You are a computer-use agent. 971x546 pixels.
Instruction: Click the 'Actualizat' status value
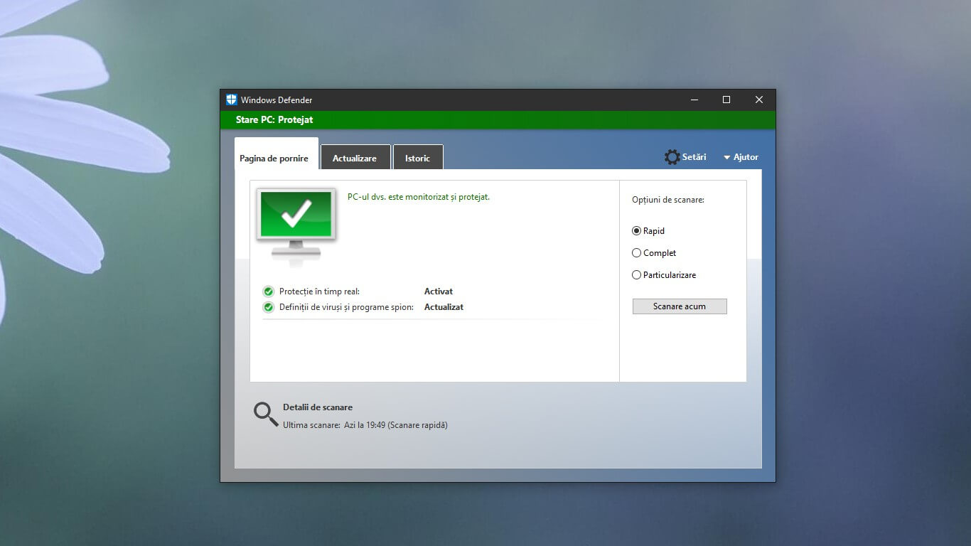pyautogui.click(x=444, y=307)
